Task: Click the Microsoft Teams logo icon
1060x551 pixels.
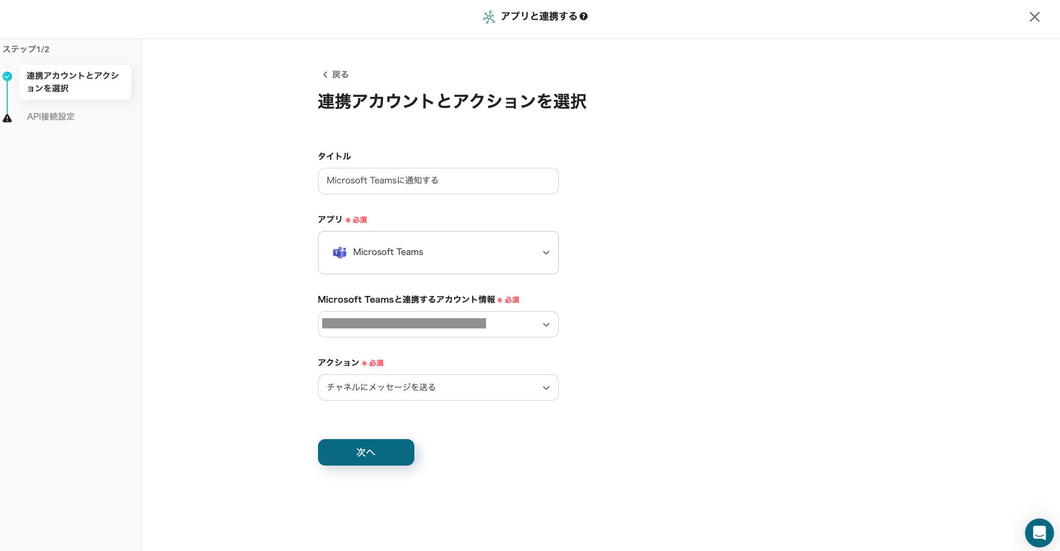Action: (340, 253)
